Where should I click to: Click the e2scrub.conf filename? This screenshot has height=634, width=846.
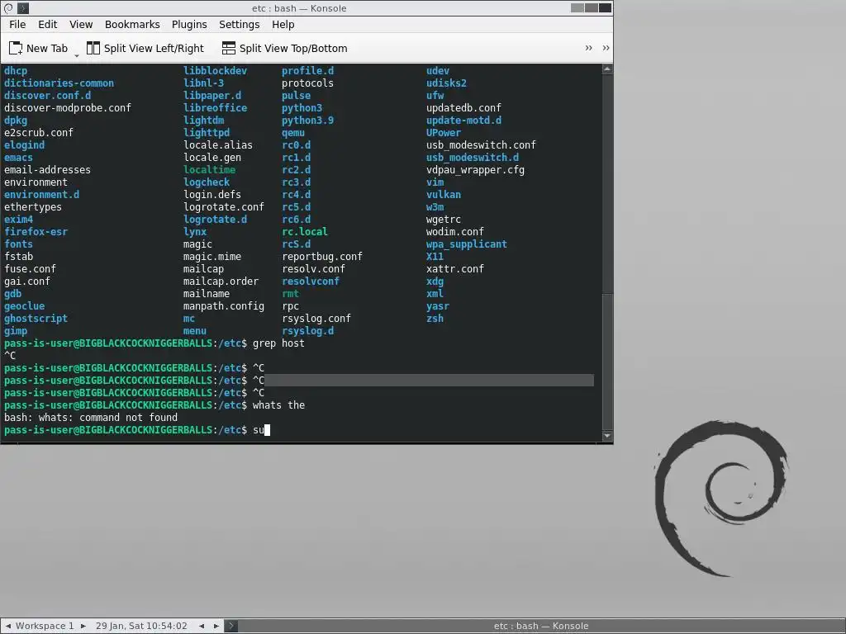[38, 133]
